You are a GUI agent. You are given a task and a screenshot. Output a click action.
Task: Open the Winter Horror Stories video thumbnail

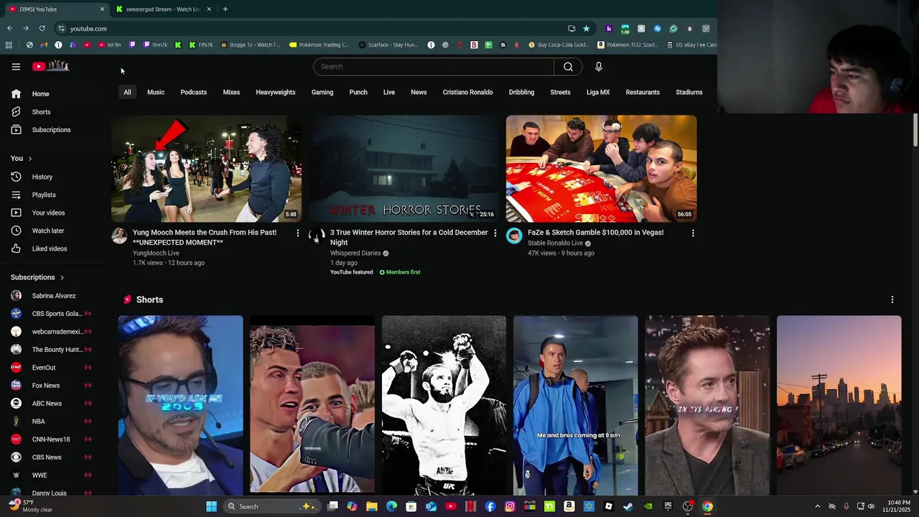click(x=403, y=169)
